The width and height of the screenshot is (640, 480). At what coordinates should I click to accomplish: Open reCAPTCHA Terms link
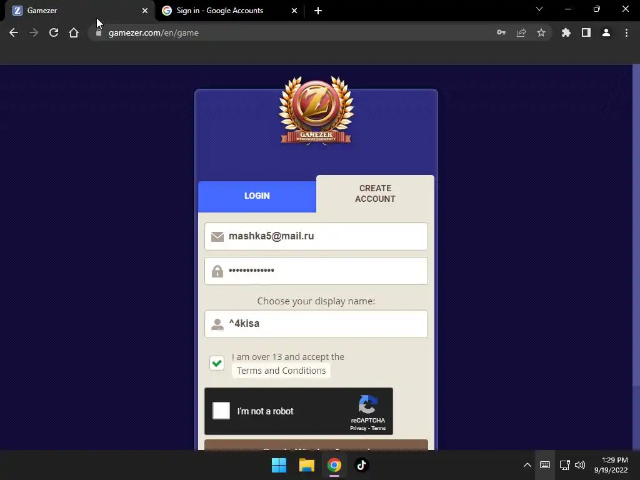tap(378, 429)
